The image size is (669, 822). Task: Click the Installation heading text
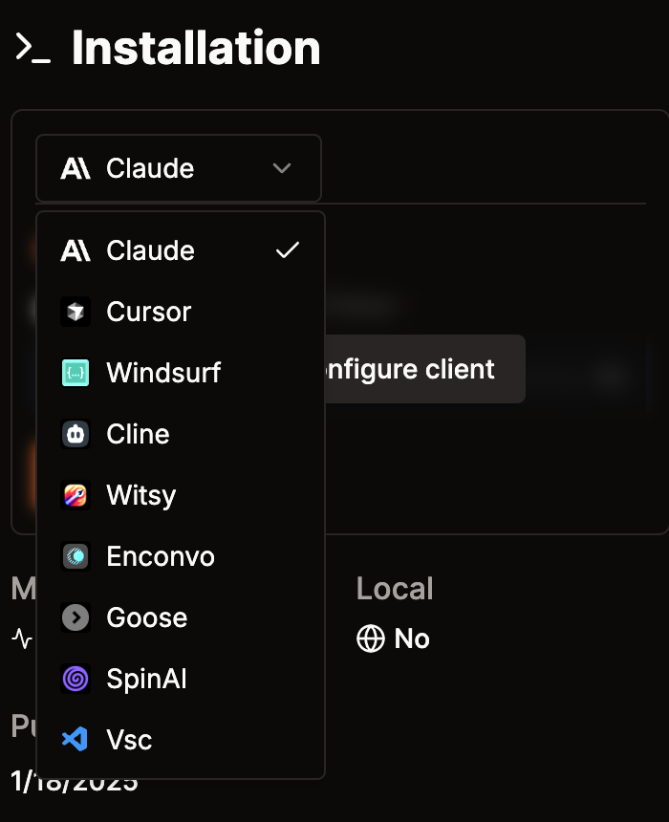[x=196, y=48]
